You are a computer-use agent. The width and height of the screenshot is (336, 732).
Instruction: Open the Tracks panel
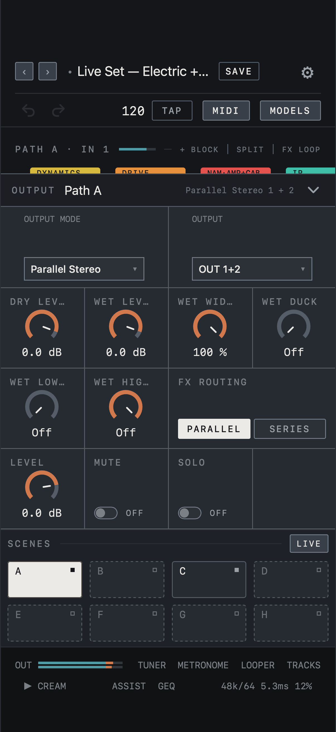304,665
